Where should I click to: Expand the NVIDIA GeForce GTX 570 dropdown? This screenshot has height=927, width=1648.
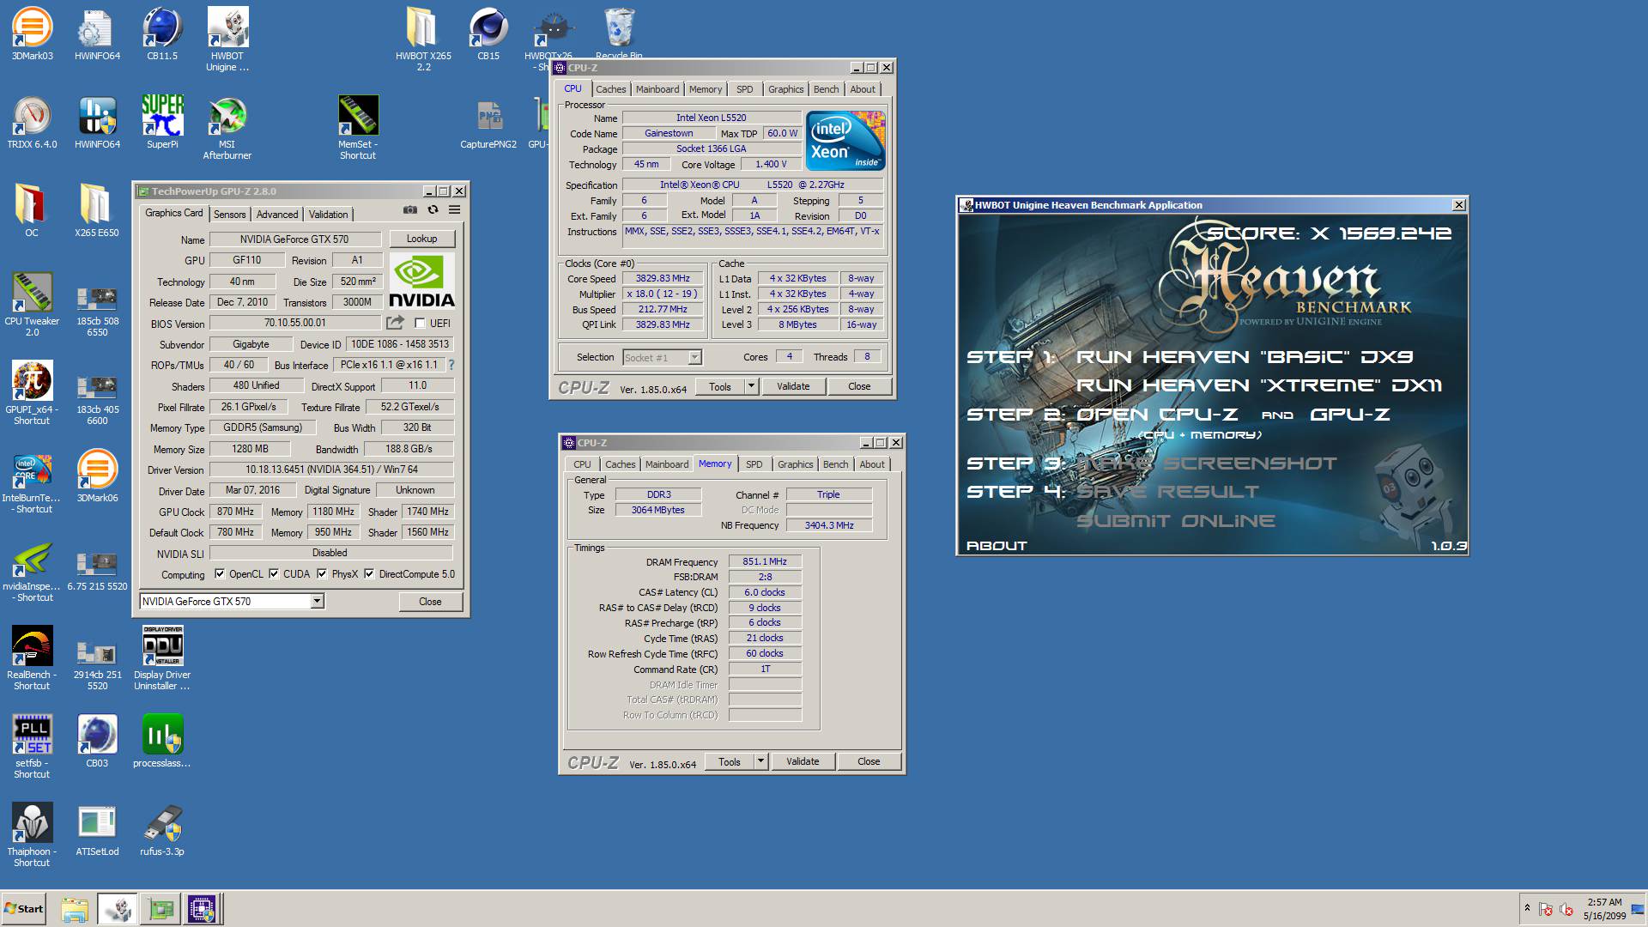[x=317, y=602]
